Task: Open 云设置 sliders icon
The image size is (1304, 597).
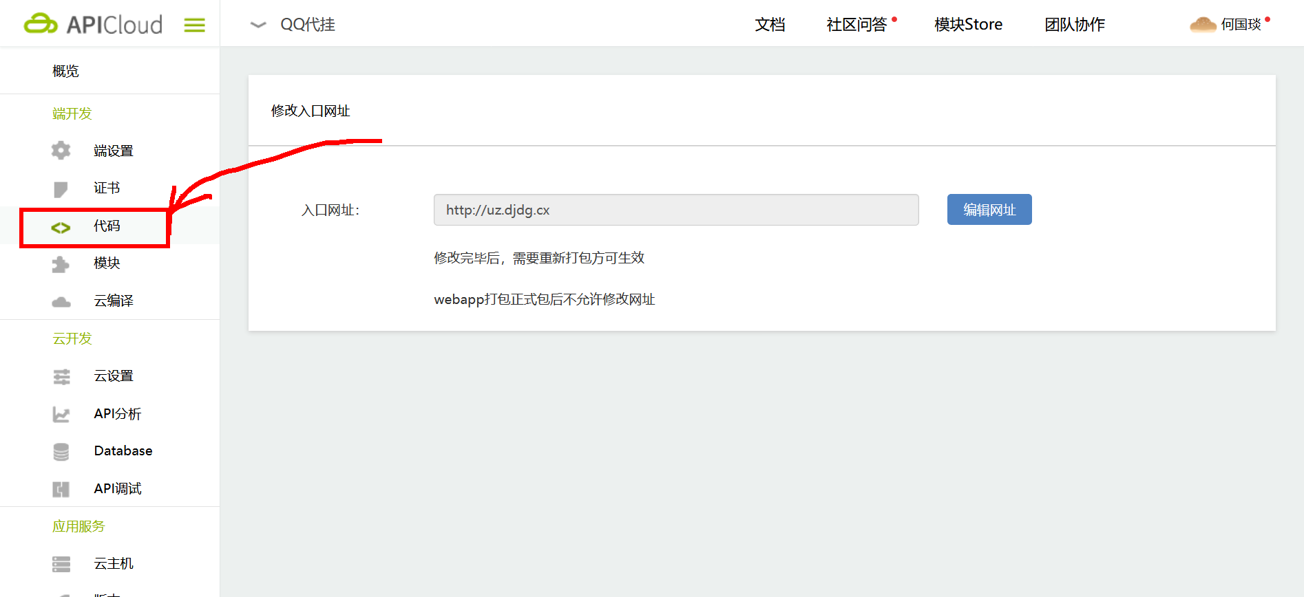Action: click(61, 377)
